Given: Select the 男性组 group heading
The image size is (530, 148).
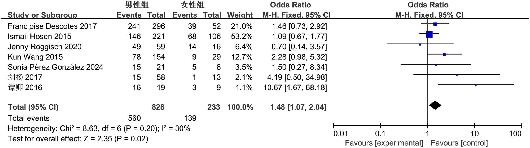Looking at the screenshot, I should (x=137, y=5).
